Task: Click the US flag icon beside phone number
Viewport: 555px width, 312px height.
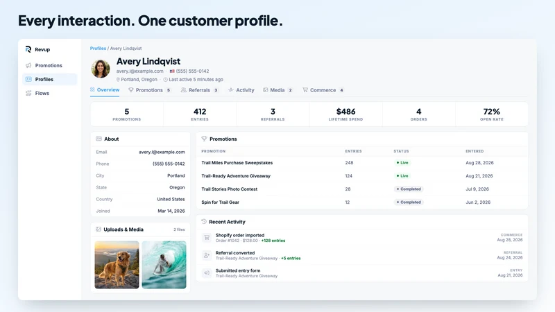Action: coord(172,71)
